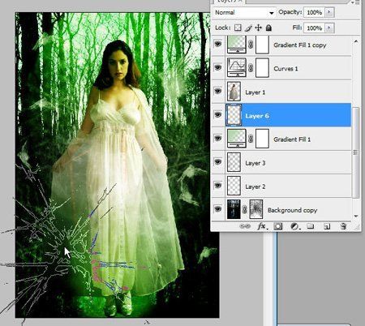
Task: Open the Opacity slider arrow
Action: pos(329,12)
